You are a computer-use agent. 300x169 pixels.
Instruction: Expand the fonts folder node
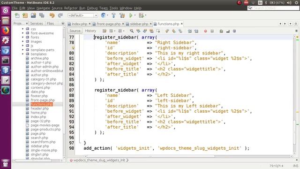[x=23, y=37]
